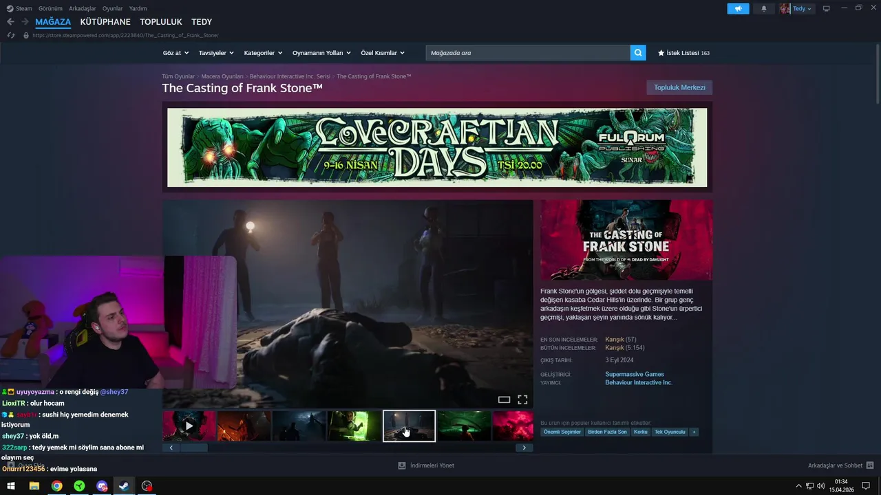Switch to Big Picture mode icon
This screenshot has width=881, height=495.
(x=827, y=8)
